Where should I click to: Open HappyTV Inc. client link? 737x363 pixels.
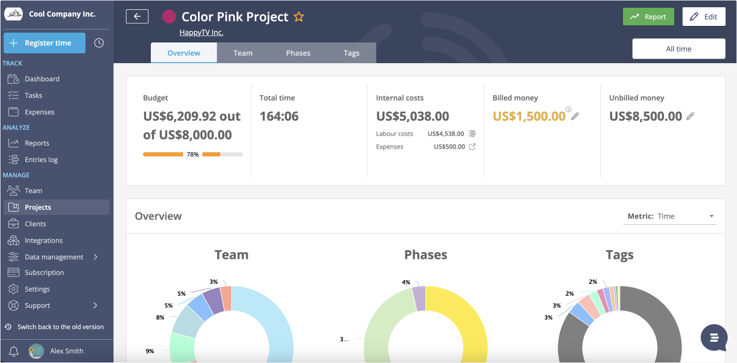click(201, 32)
